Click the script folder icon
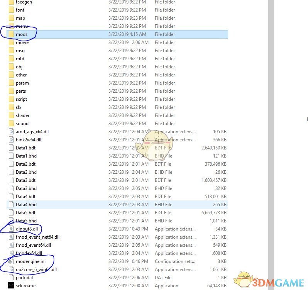This screenshot has width=308, height=290. [11, 99]
